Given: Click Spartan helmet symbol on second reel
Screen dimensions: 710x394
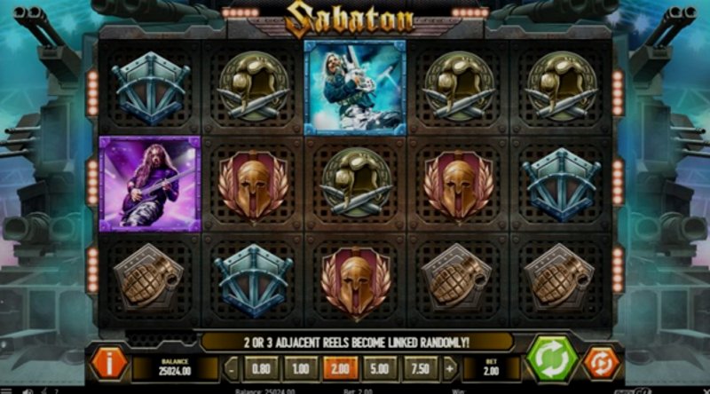Looking at the screenshot, I should click(253, 187).
